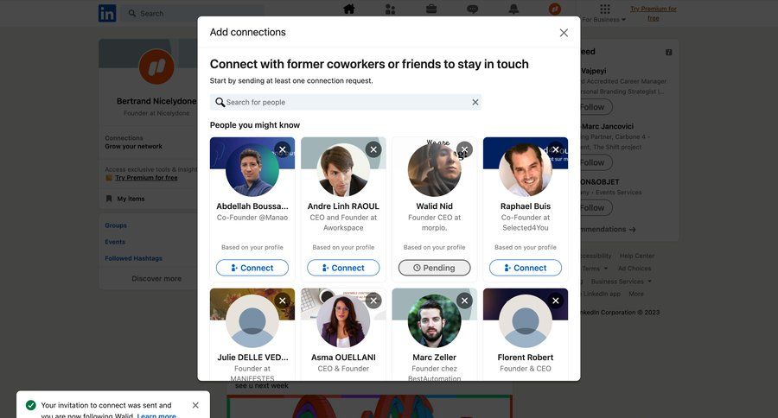778x418 pixels.
Task: Dismiss Abdellah Boussa's suggestion card
Action: coord(282,149)
